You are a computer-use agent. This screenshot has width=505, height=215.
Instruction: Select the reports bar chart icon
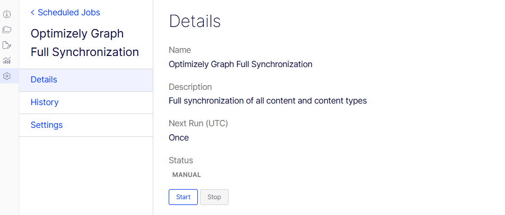[7, 61]
